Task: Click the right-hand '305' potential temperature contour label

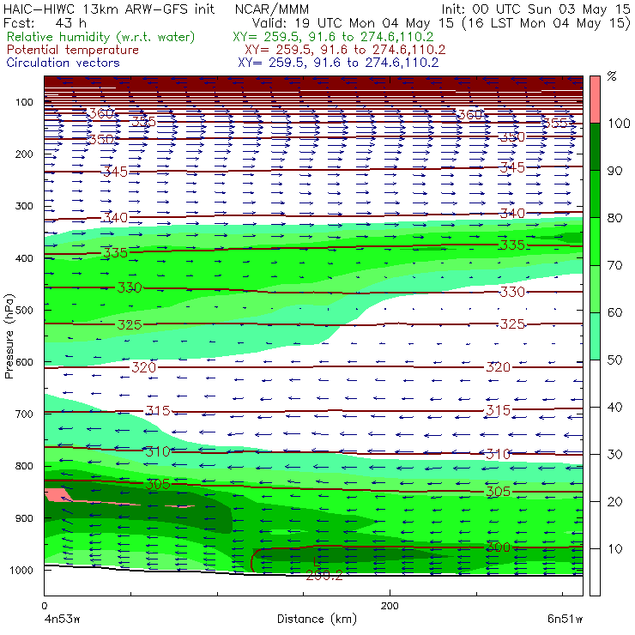Action: click(498, 491)
